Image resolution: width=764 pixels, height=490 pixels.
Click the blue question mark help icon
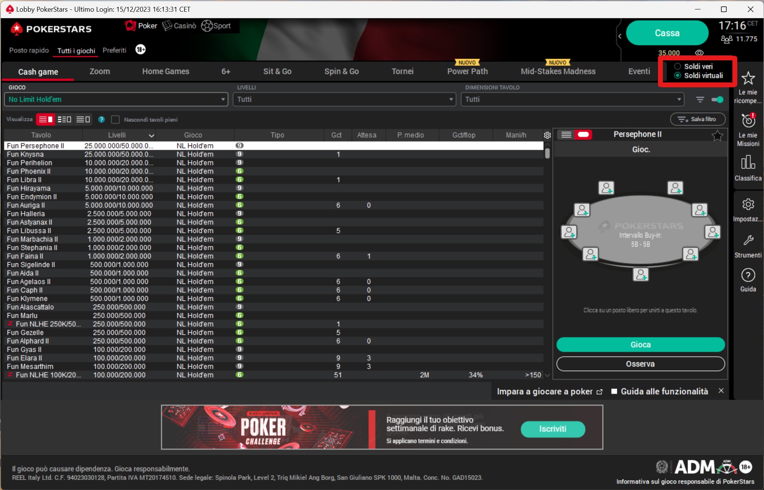pos(101,119)
